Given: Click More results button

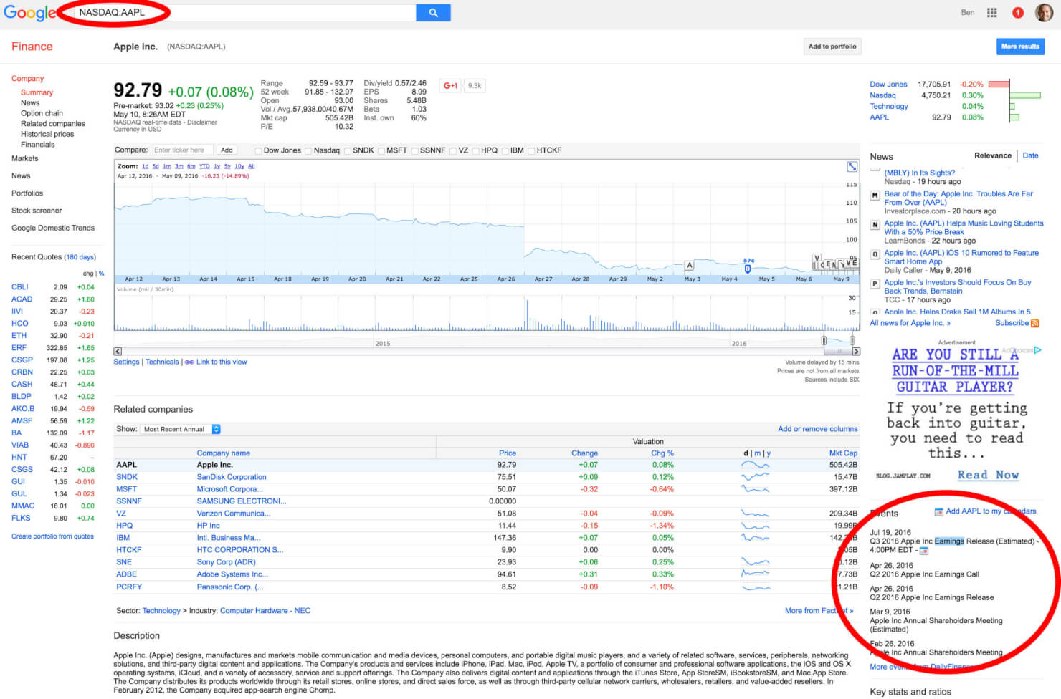Looking at the screenshot, I should [1020, 47].
